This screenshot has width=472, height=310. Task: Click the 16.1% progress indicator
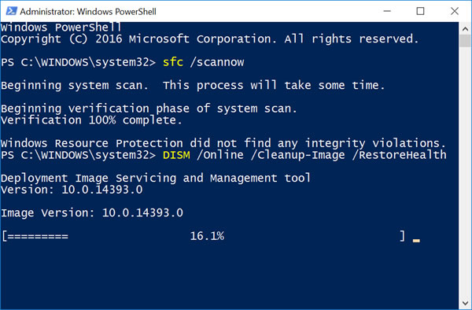207,236
